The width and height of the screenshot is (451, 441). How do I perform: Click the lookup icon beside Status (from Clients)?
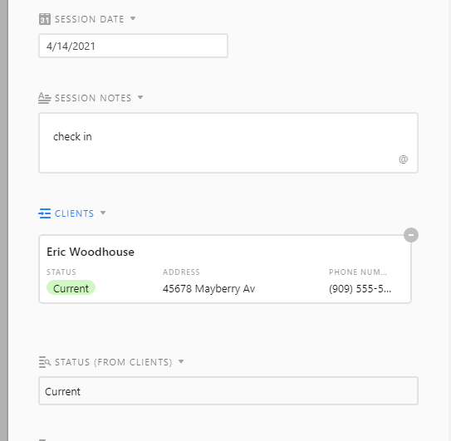point(45,362)
